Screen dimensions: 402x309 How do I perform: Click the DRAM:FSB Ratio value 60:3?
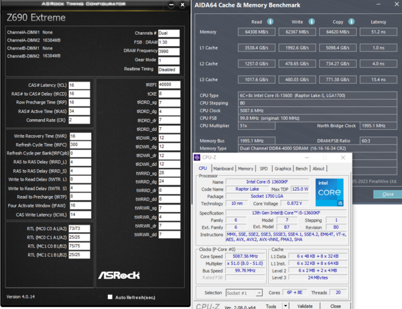tap(379, 141)
